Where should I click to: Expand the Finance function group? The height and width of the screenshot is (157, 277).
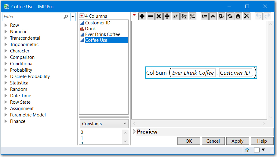pyautogui.click(x=6, y=121)
